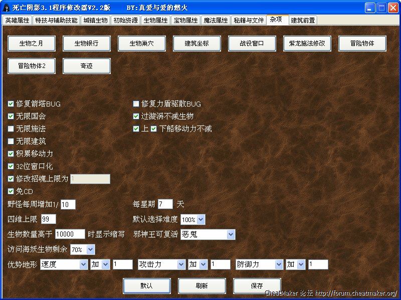Click the app icon in title bar
The height and width of the screenshot is (300, 401).
7,8
